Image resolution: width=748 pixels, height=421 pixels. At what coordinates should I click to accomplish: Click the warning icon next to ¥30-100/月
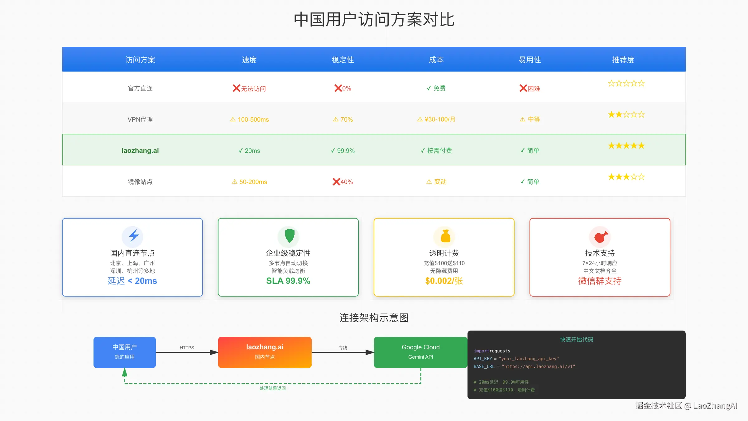[x=419, y=119]
